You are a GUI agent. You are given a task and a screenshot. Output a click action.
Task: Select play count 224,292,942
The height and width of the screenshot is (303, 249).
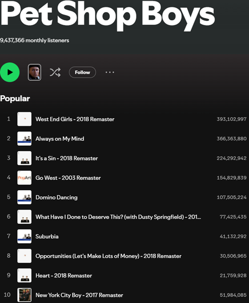click(232, 158)
